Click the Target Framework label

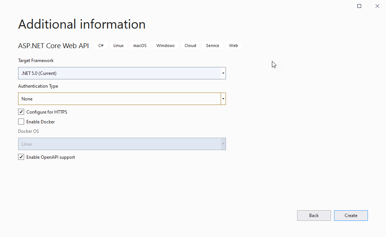tap(36, 61)
